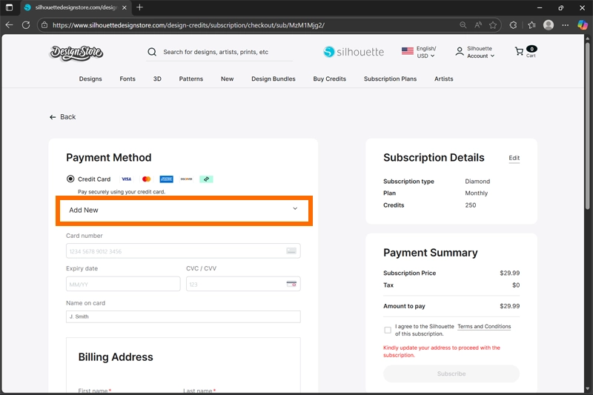The image size is (593, 395).
Task: Open the English/USD language currency dropdown
Action: point(419,52)
